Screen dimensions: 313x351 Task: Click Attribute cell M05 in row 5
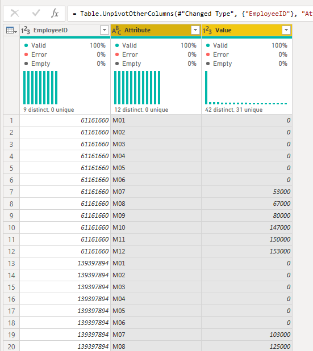[156, 168]
